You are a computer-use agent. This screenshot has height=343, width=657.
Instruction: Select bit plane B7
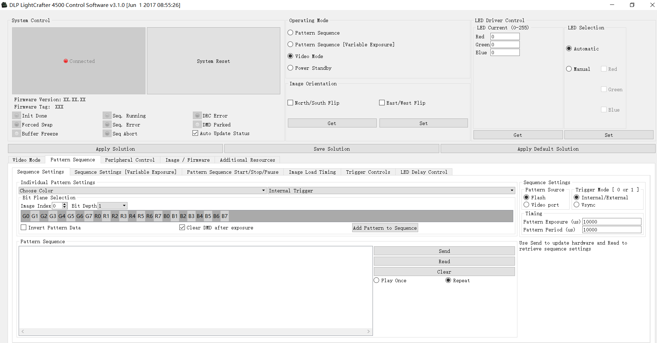pos(225,216)
